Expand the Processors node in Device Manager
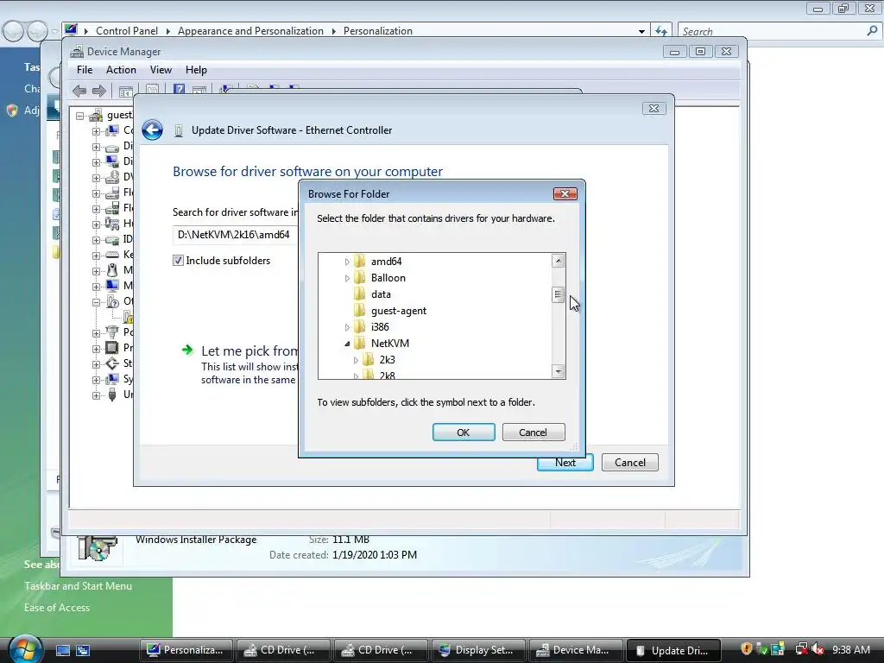884x663 pixels. coord(96,349)
